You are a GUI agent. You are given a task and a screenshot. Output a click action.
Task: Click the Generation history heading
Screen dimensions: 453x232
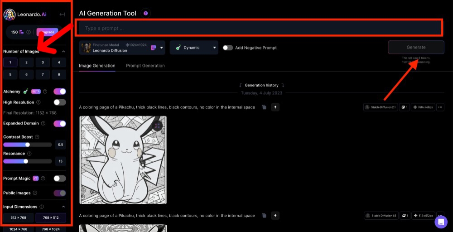261,85
